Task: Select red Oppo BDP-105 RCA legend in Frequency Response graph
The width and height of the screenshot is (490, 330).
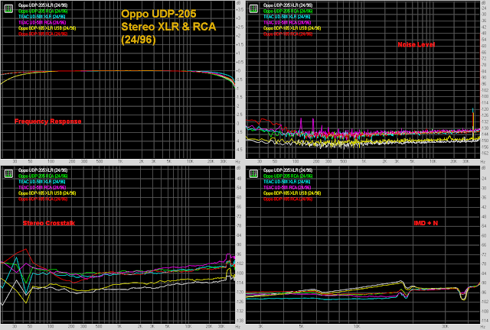Action: pos(43,34)
